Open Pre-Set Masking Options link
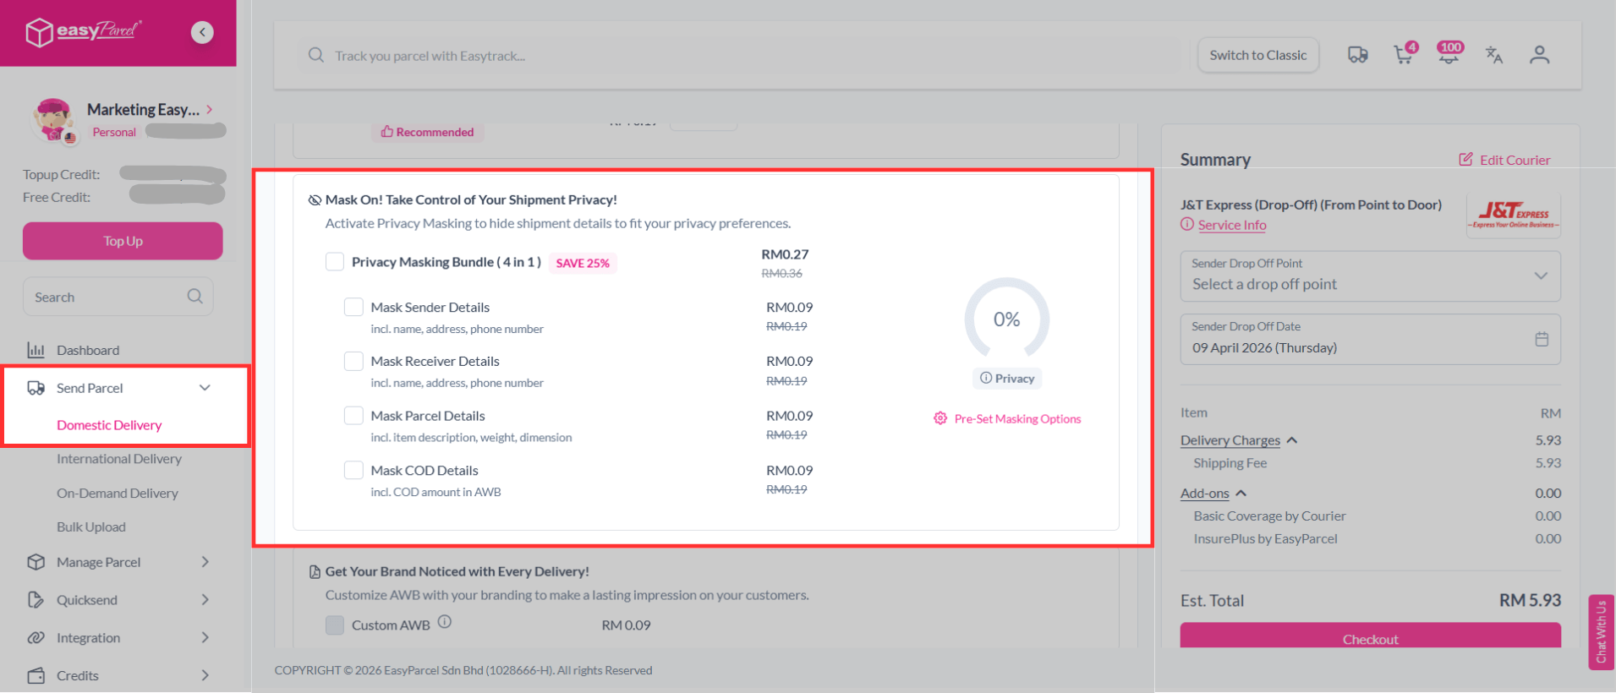1616x693 pixels. click(1016, 418)
